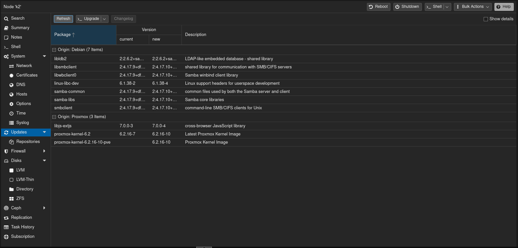Click the Replication arrows icon
This screenshot has height=248, width=518.
(x=6, y=218)
